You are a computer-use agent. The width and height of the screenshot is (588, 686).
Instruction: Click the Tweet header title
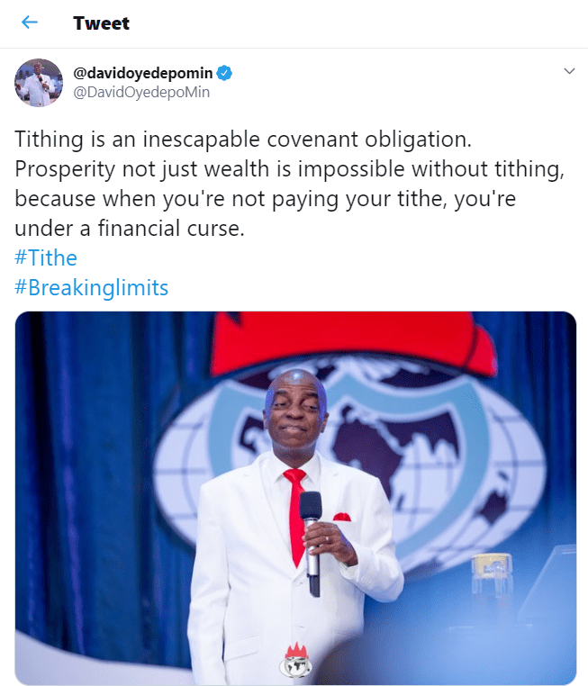coord(101,23)
